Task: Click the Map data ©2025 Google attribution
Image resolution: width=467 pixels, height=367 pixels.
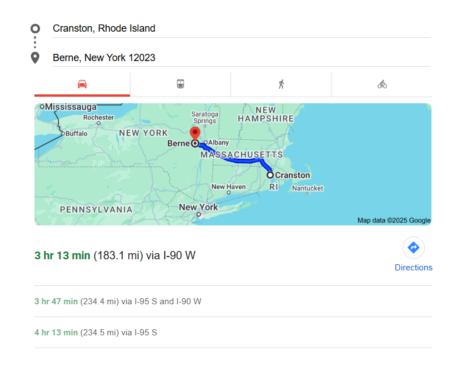Action: click(394, 220)
